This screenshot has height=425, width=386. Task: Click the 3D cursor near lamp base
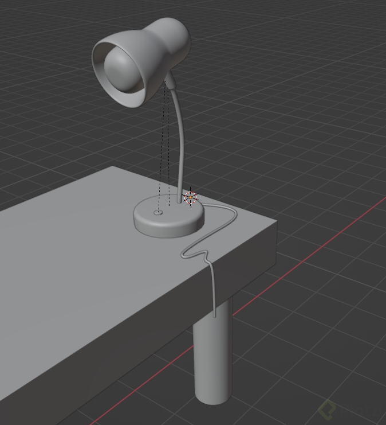(191, 198)
